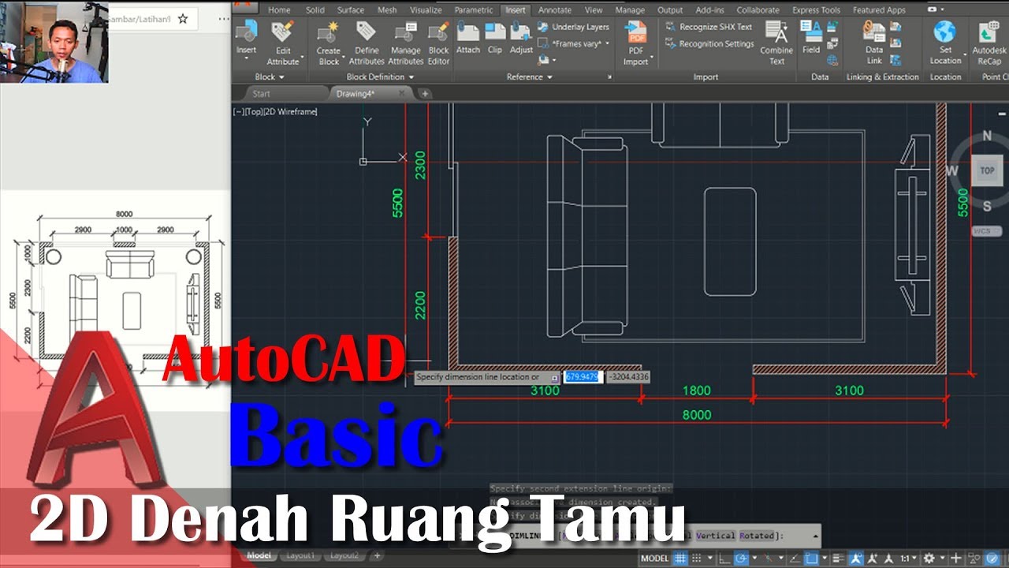Click the 8000 dimension text

click(x=696, y=415)
